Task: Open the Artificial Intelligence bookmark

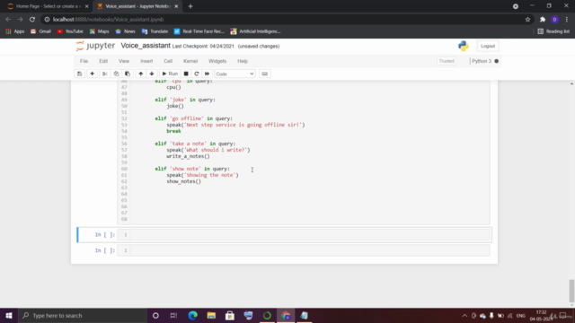Action: point(255,31)
